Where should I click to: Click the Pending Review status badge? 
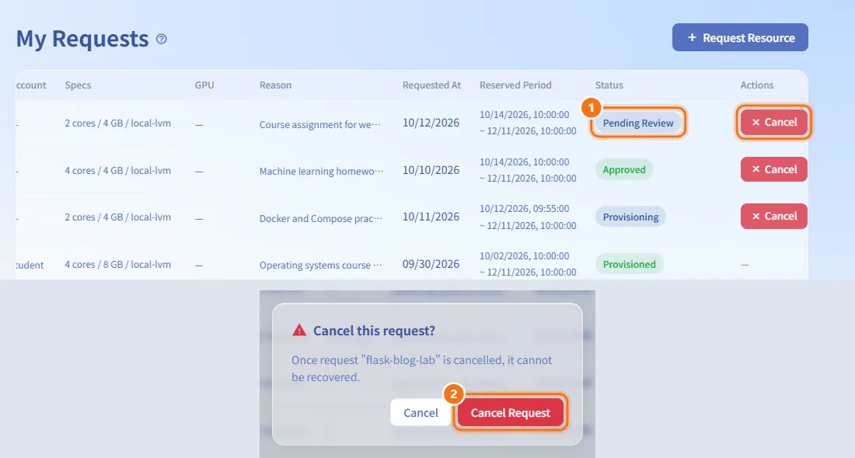click(x=638, y=123)
